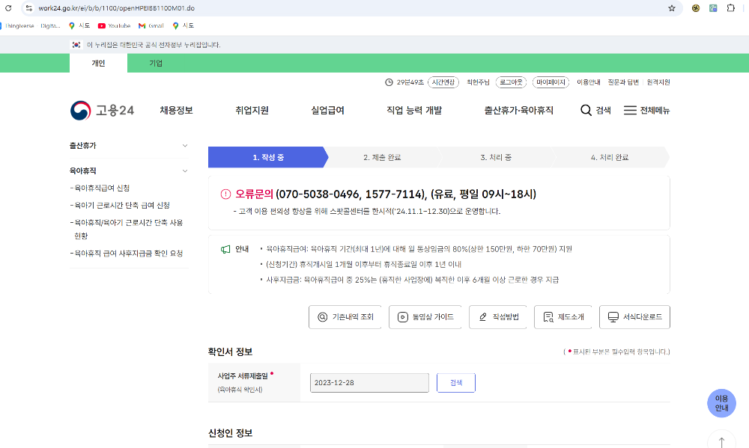Click the 검색 button beside the date field

pyautogui.click(x=455, y=382)
